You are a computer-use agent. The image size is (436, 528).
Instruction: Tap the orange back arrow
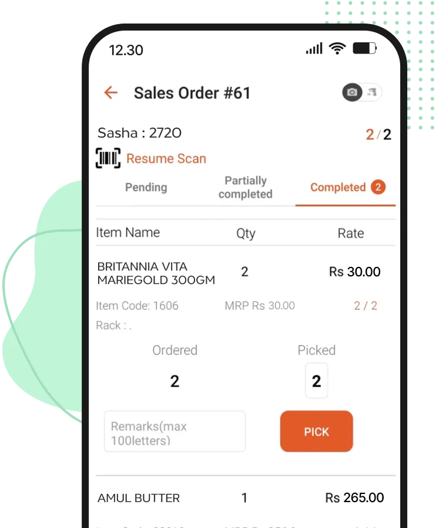tap(111, 92)
